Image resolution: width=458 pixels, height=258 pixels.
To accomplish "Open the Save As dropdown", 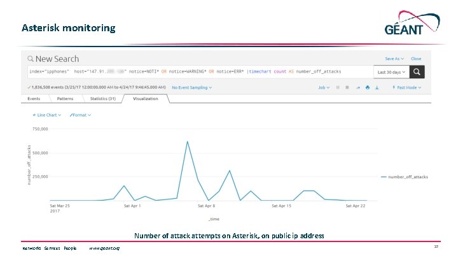I will click(x=394, y=59).
